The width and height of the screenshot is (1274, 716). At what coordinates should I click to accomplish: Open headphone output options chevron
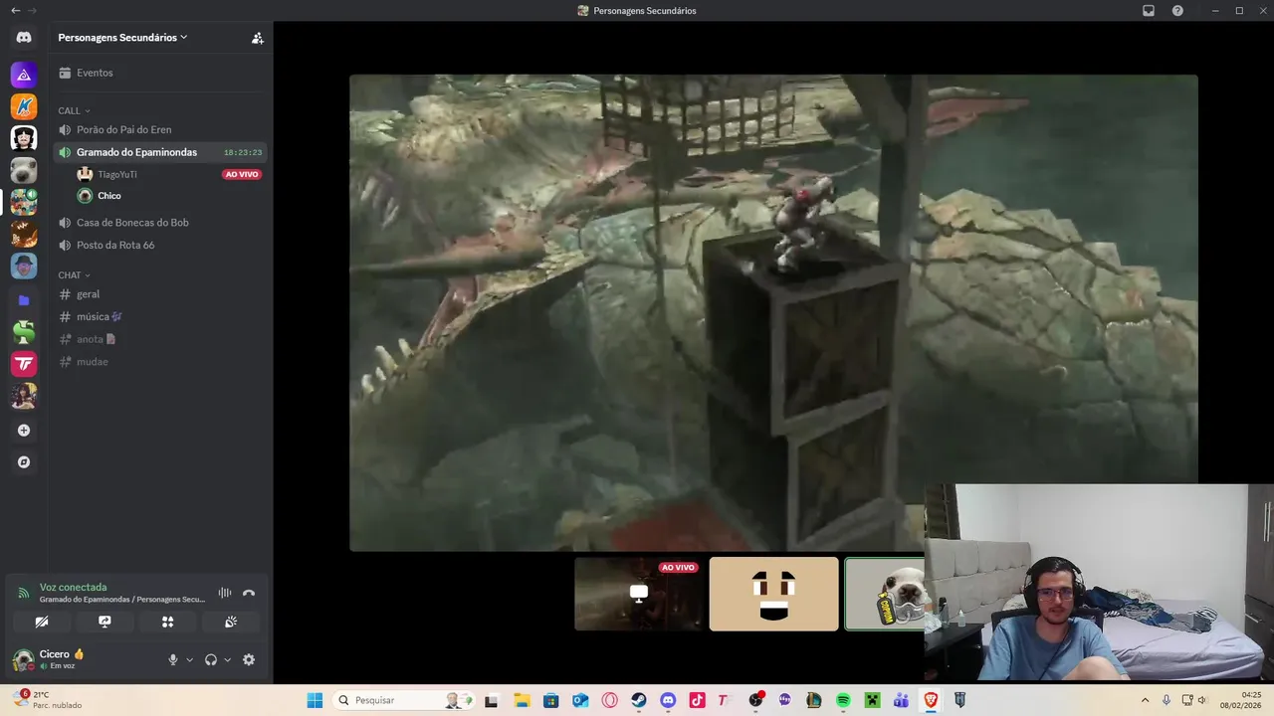[x=227, y=659]
